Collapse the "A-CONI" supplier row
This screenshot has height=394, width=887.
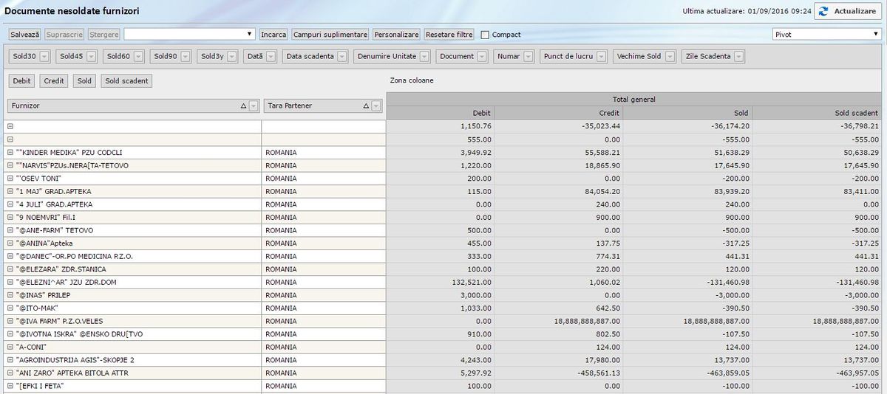[x=10, y=347]
